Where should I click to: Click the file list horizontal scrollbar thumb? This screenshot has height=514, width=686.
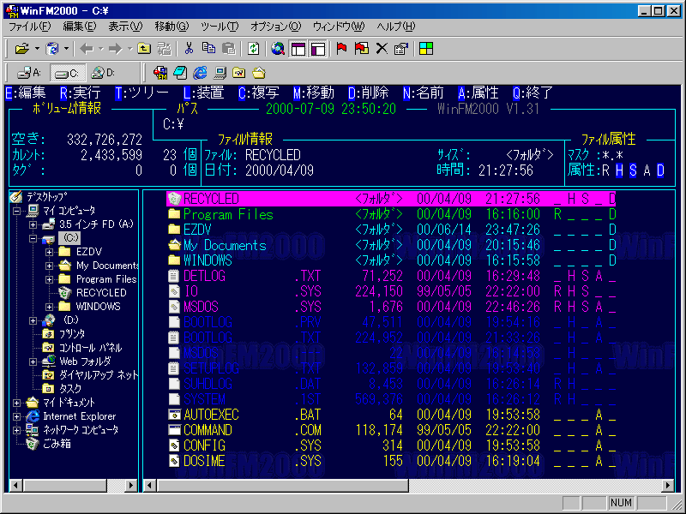283,485
